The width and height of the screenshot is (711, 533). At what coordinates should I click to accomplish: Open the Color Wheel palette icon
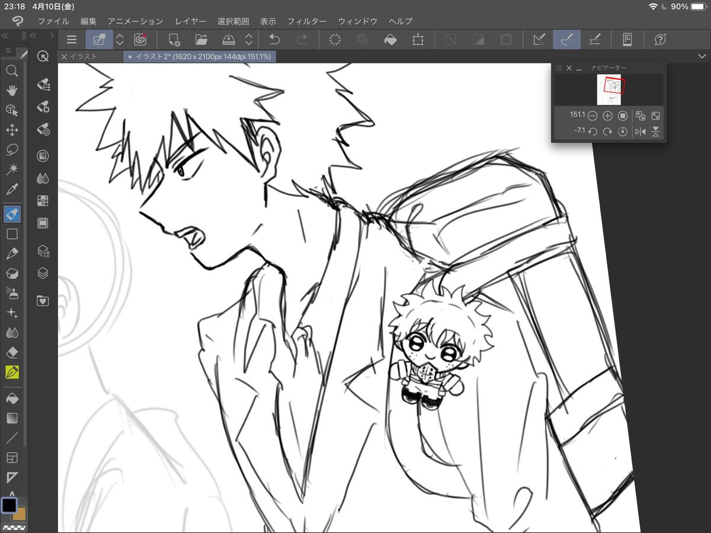pos(43,156)
